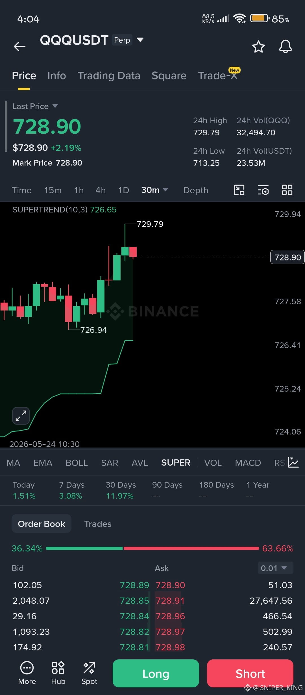Toggle the SUPER supertrend indicator

tap(176, 462)
